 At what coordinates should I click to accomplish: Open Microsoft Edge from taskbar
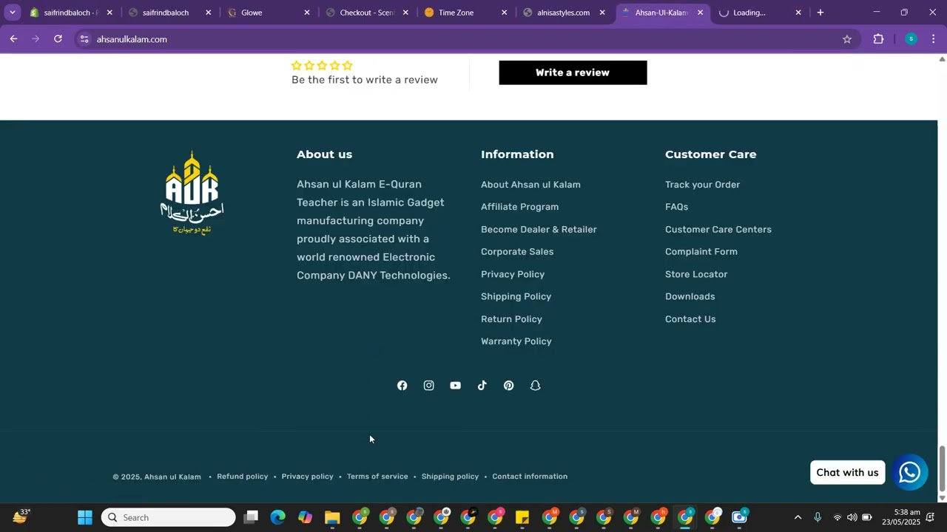pyautogui.click(x=277, y=517)
